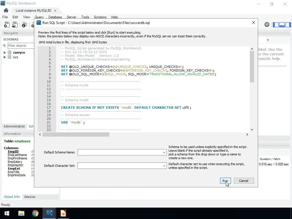
Task: Click MySQL Workbench taskbar icon
Action: point(49,213)
